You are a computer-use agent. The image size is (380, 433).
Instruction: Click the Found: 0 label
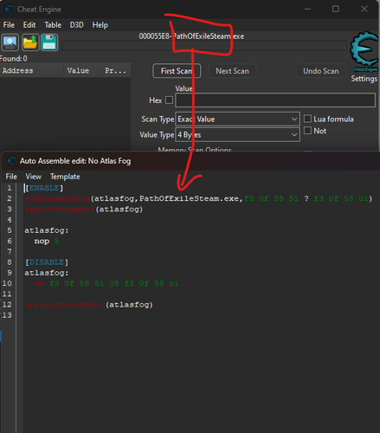(14, 59)
